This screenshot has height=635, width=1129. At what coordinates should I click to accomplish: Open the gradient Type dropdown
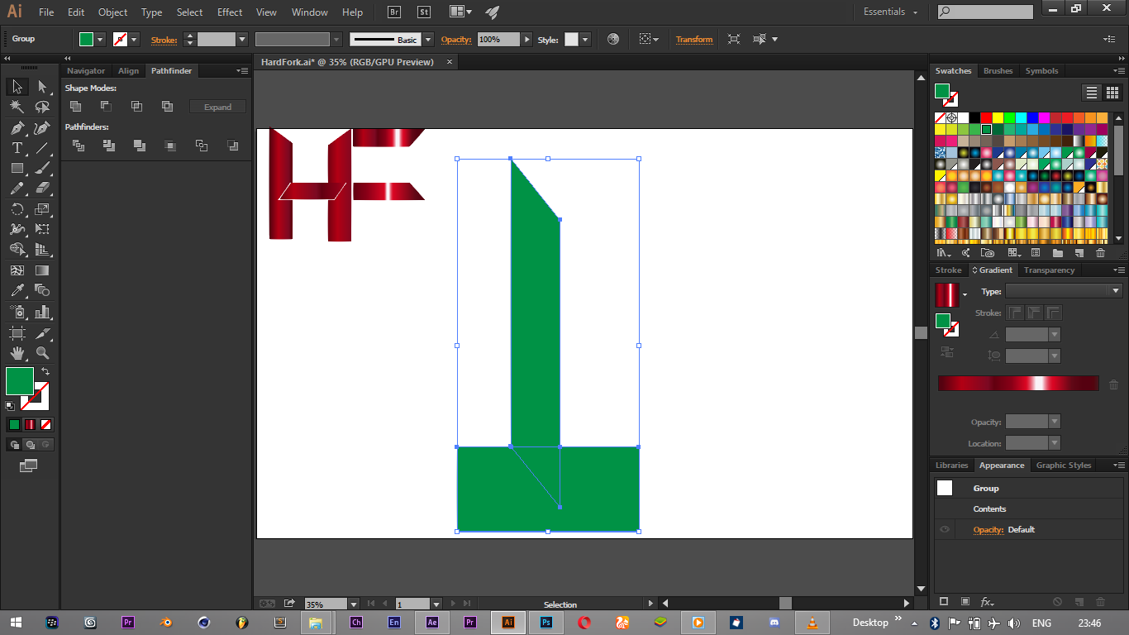[x=1064, y=291]
